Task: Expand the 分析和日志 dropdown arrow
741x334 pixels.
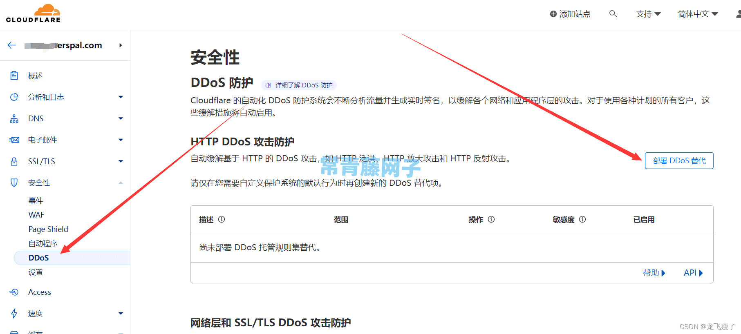Action: coord(121,97)
